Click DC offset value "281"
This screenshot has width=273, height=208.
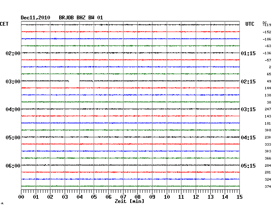point(268,172)
